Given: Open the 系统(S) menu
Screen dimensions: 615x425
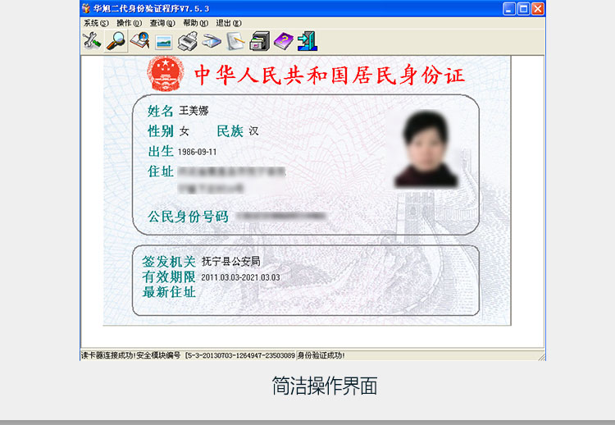Looking at the screenshot, I should [95, 23].
